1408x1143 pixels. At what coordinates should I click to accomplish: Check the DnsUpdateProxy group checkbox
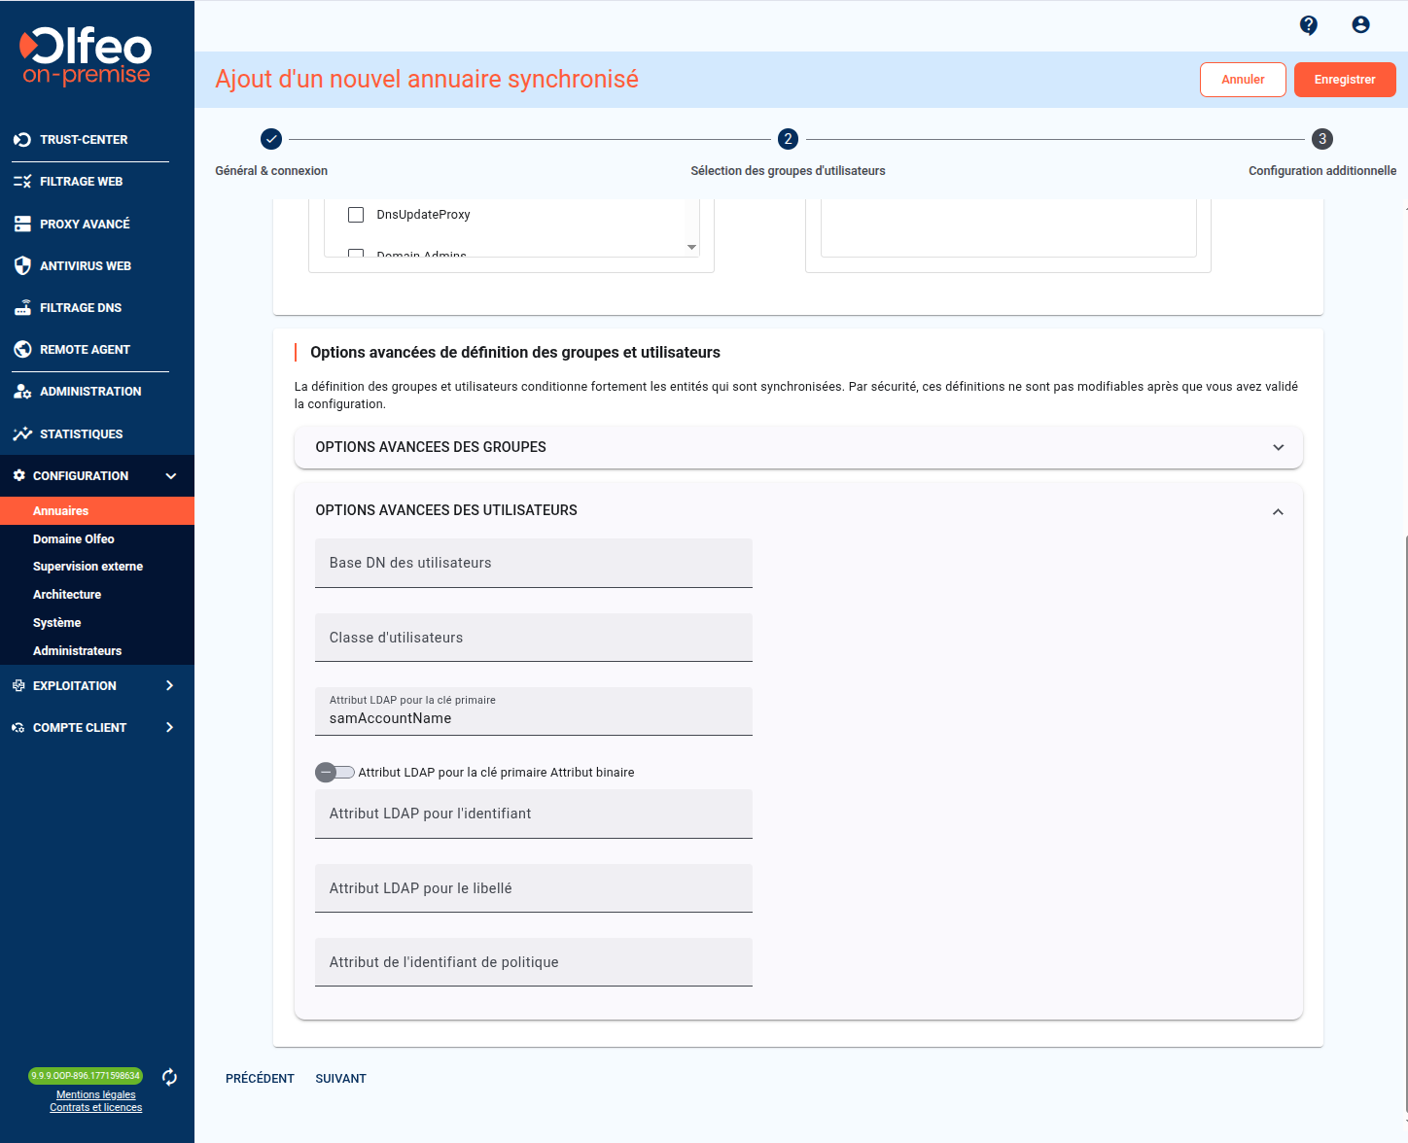(356, 215)
